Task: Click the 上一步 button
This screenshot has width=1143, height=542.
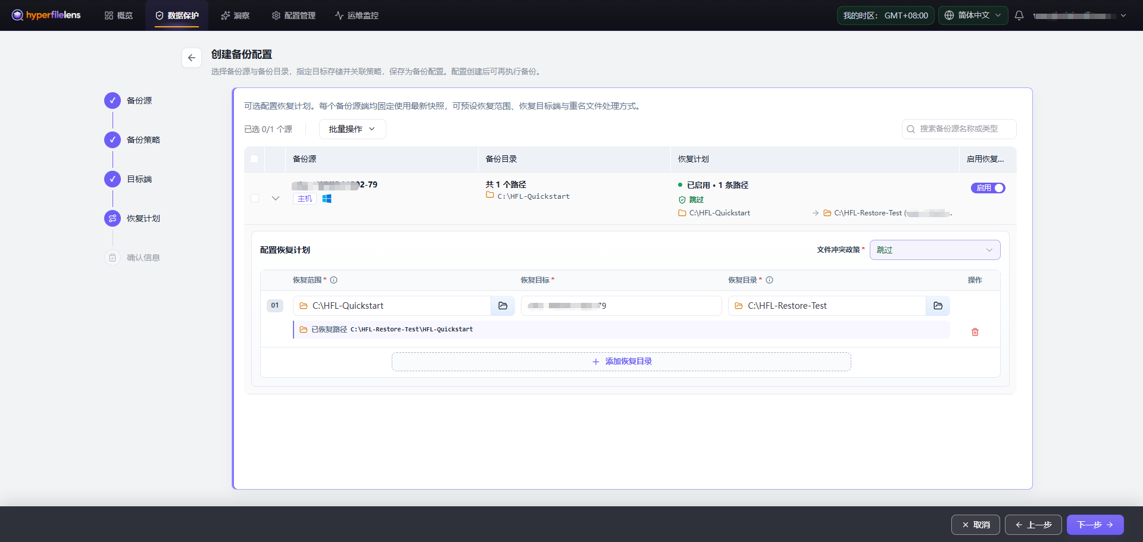Action: (x=1033, y=525)
